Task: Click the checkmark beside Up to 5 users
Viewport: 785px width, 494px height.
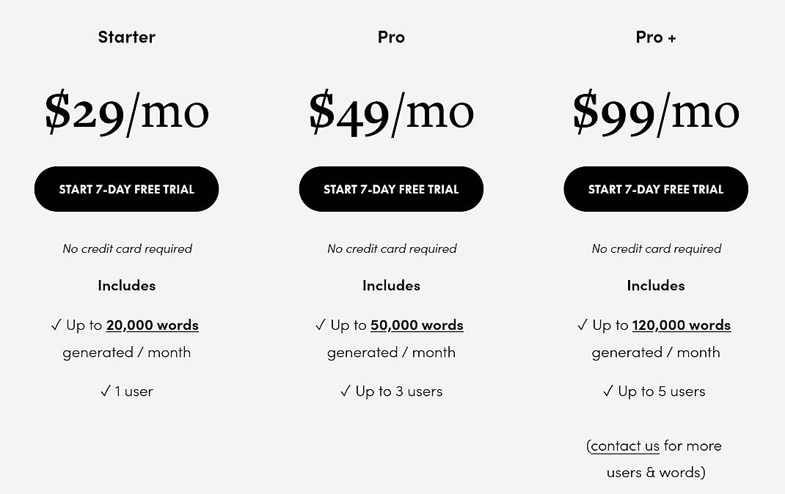Action: pos(607,391)
